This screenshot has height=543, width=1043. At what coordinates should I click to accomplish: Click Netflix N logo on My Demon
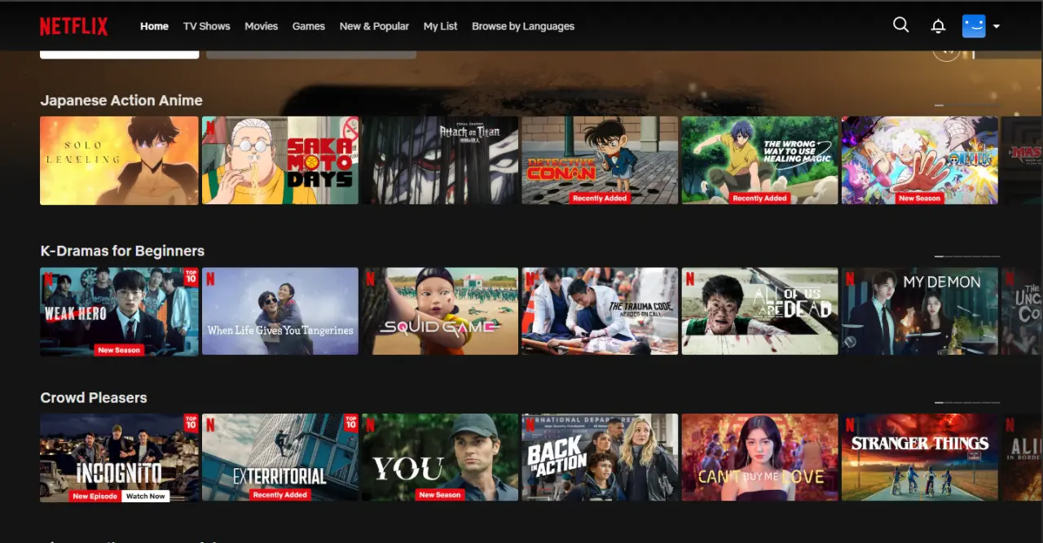[850, 279]
